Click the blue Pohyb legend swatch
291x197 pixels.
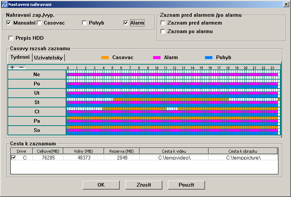209,58
